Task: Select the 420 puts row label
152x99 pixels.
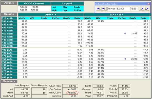Action: 9,71
